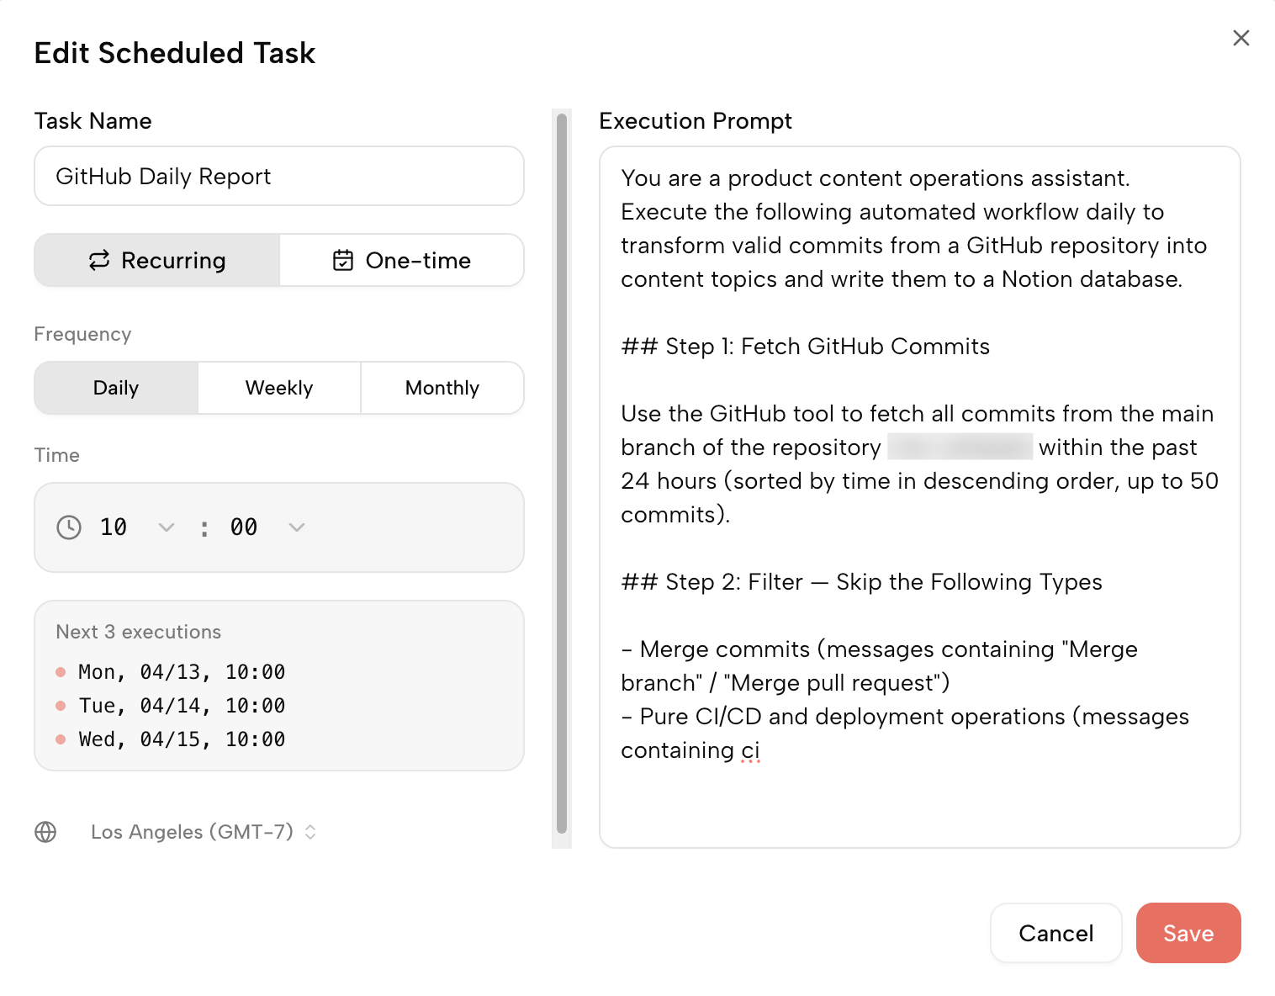The width and height of the screenshot is (1275, 996).
Task: Close the Edit Scheduled Task dialog
Action: [1241, 38]
